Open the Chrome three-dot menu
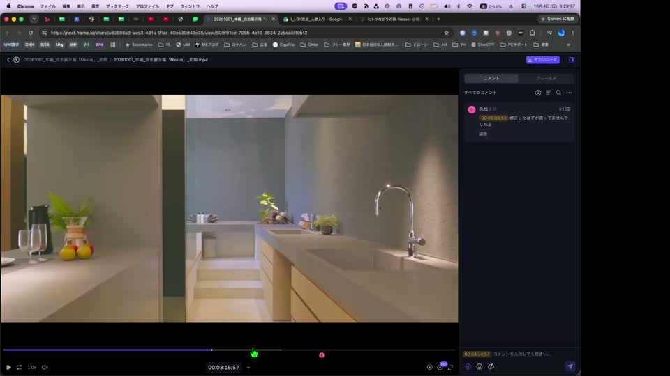The height and width of the screenshot is (376, 670). click(x=573, y=33)
